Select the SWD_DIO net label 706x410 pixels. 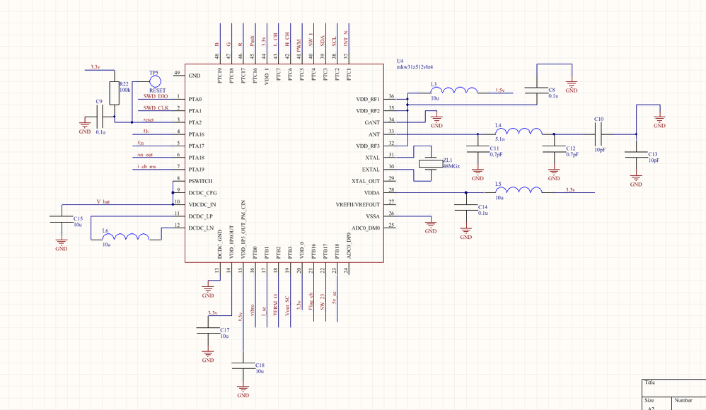(157, 95)
